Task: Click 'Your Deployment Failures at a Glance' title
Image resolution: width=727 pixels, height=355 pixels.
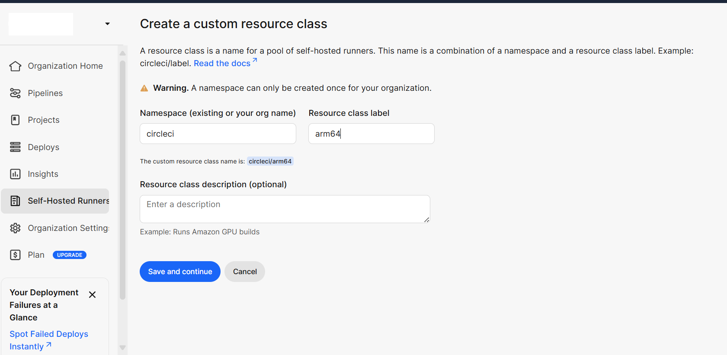Action: coord(44,305)
